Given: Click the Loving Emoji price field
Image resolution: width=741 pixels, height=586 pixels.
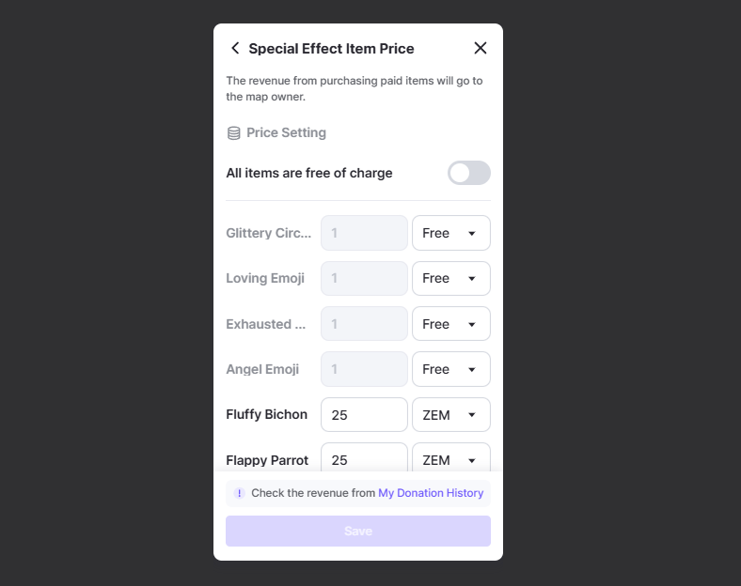Looking at the screenshot, I should tap(364, 278).
